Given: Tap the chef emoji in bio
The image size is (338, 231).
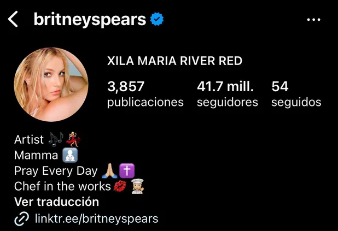Looking at the screenshot, I should click(x=137, y=186).
